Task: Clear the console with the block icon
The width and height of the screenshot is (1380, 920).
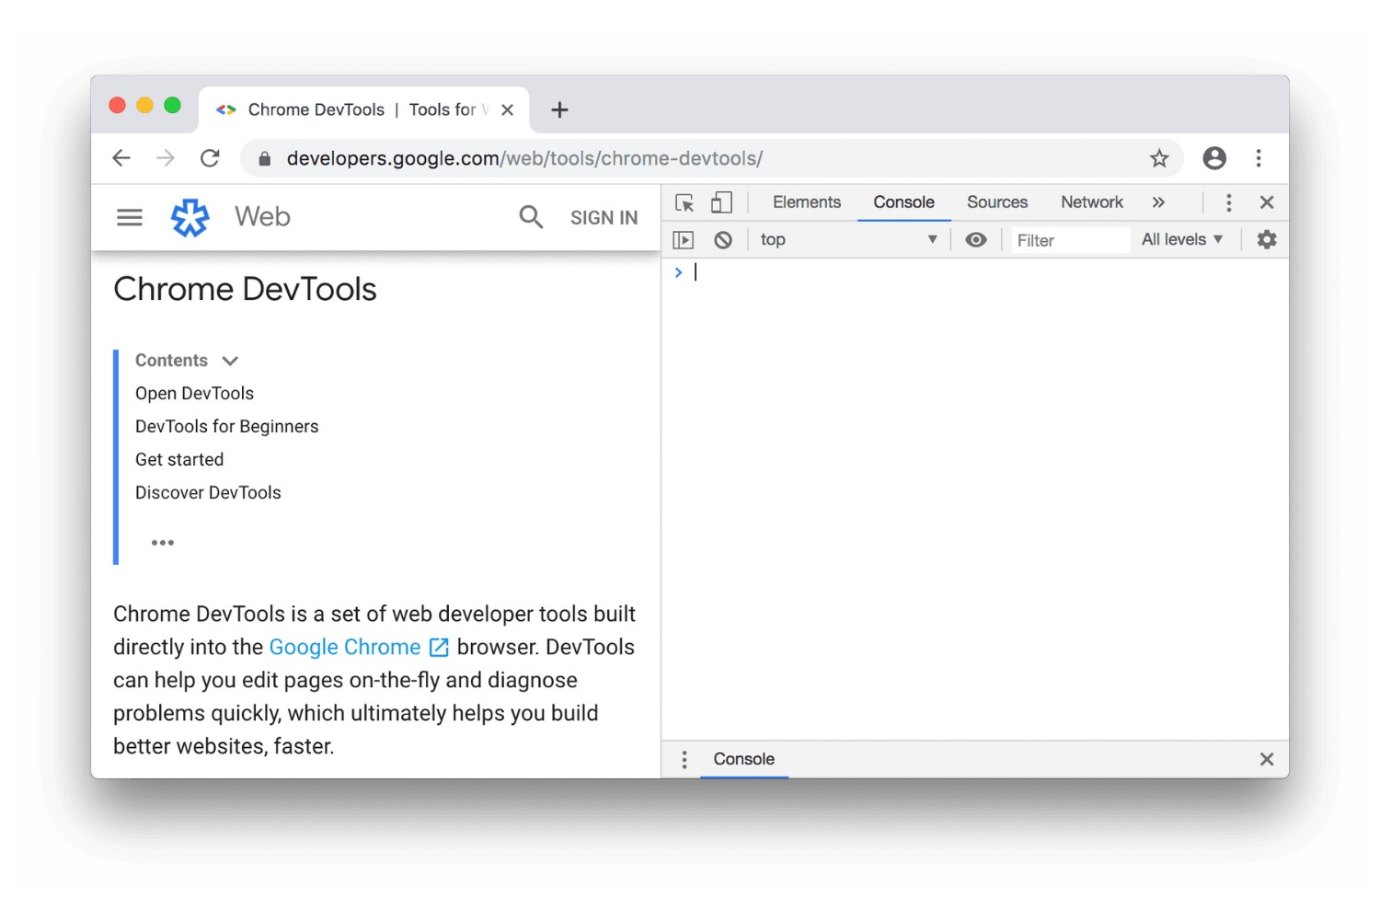Action: [723, 240]
